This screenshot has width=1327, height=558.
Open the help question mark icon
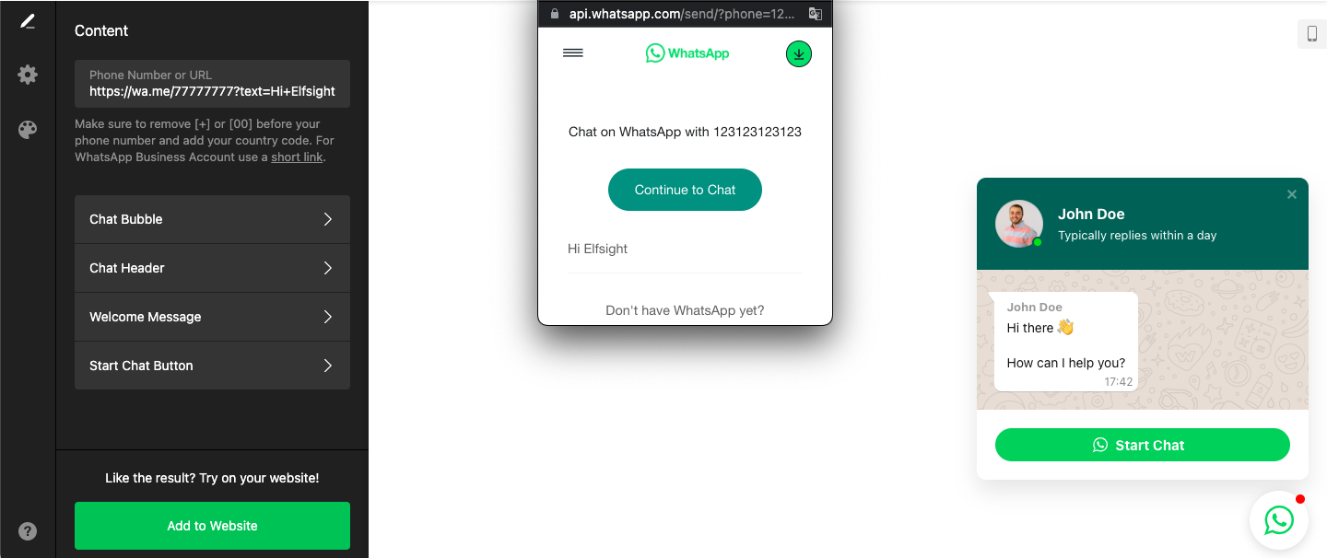[x=28, y=530]
